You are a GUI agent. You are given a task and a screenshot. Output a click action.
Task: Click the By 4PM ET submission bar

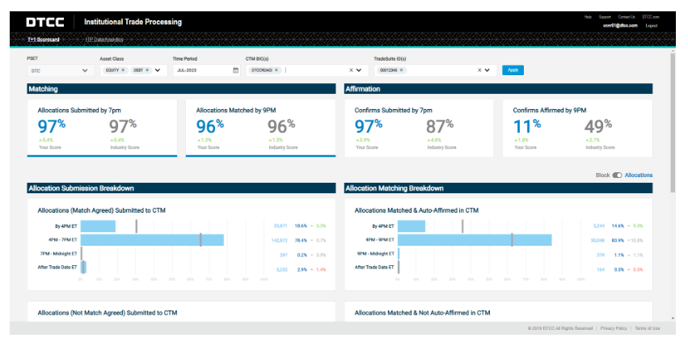(99, 226)
